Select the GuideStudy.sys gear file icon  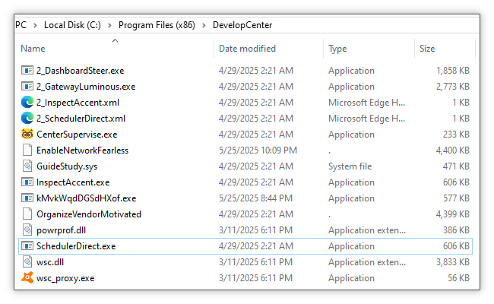pyautogui.click(x=27, y=166)
